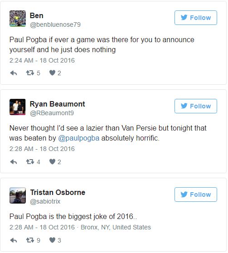Open the @RBeaumont9 handle
Image resolution: width=228 pixels, height=253 pixels.
click(52, 113)
